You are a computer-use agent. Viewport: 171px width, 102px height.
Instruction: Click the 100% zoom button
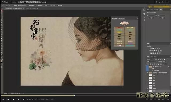tap(46, 6)
